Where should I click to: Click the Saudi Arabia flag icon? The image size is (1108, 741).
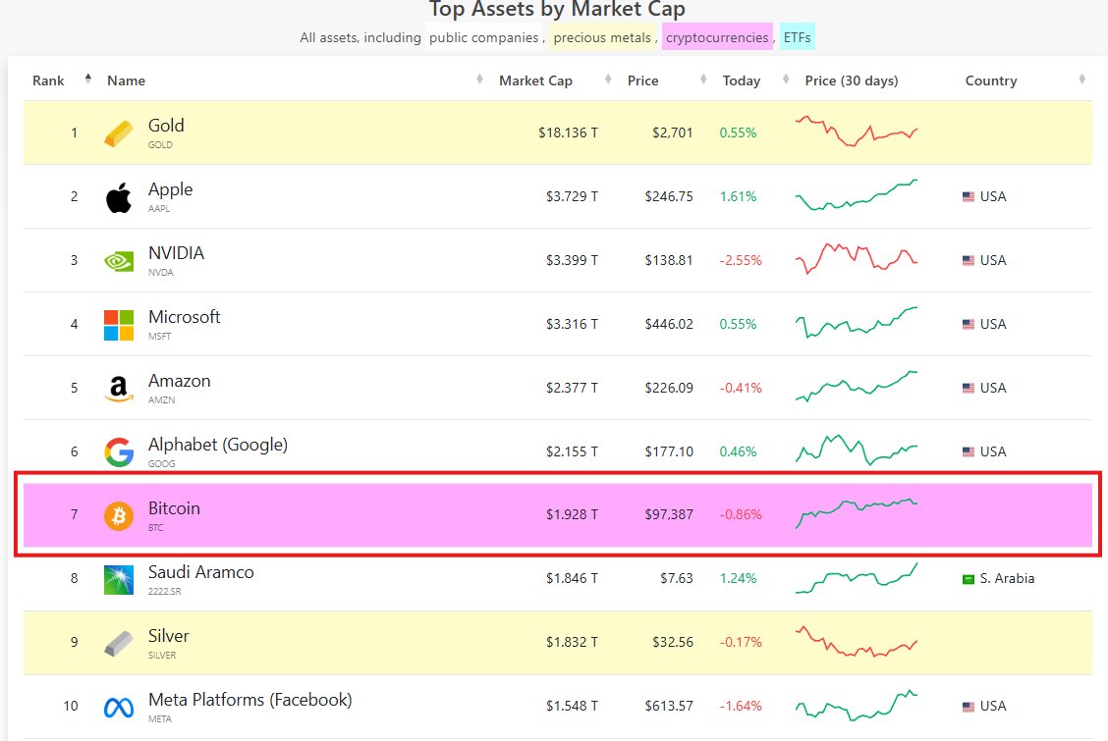coord(969,579)
